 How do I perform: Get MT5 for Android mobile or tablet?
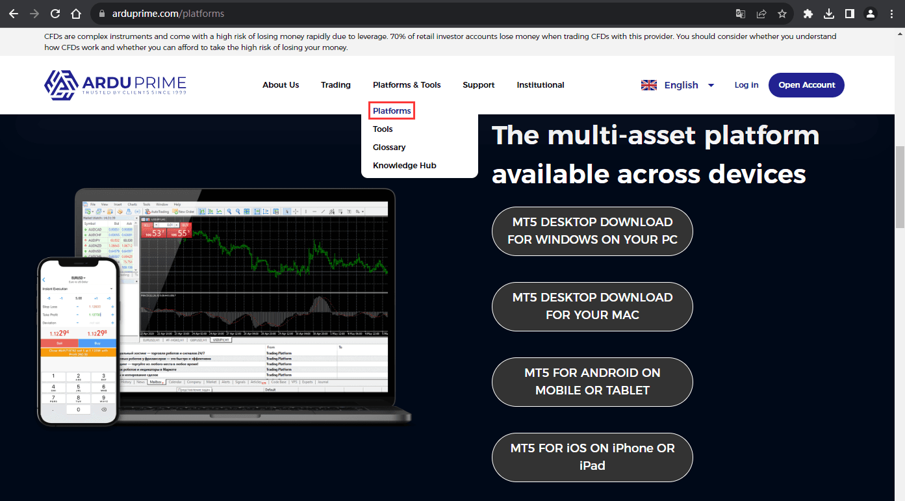(593, 381)
